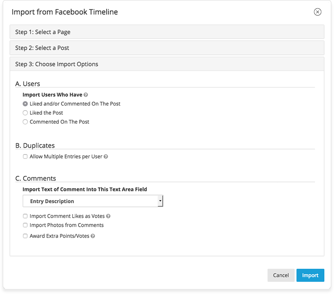Show help tooltip for Award Extra Points/Votes
Image resolution: width=334 pixels, height=294 pixels.
click(x=93, y=236)
